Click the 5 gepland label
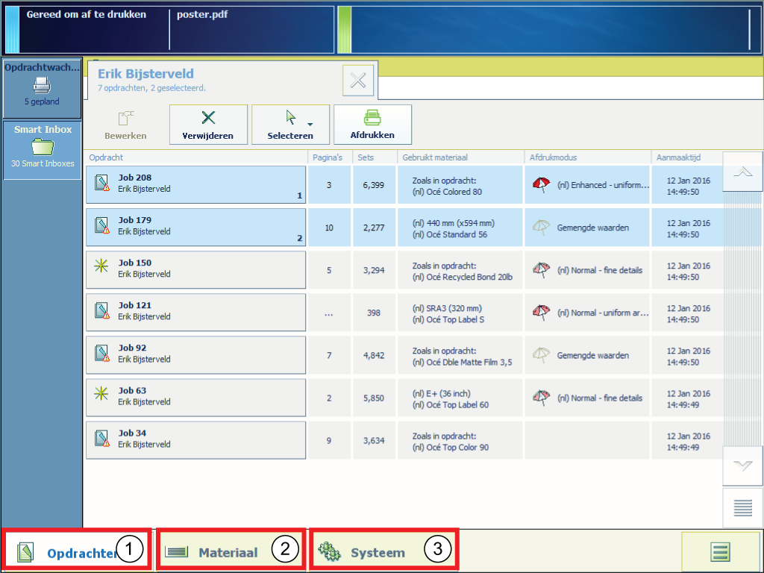This screenshot has width=764, height=573. click(42, 101)
